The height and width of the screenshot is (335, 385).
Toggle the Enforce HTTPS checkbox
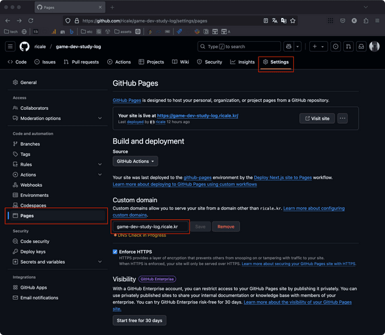coord(115,252)
